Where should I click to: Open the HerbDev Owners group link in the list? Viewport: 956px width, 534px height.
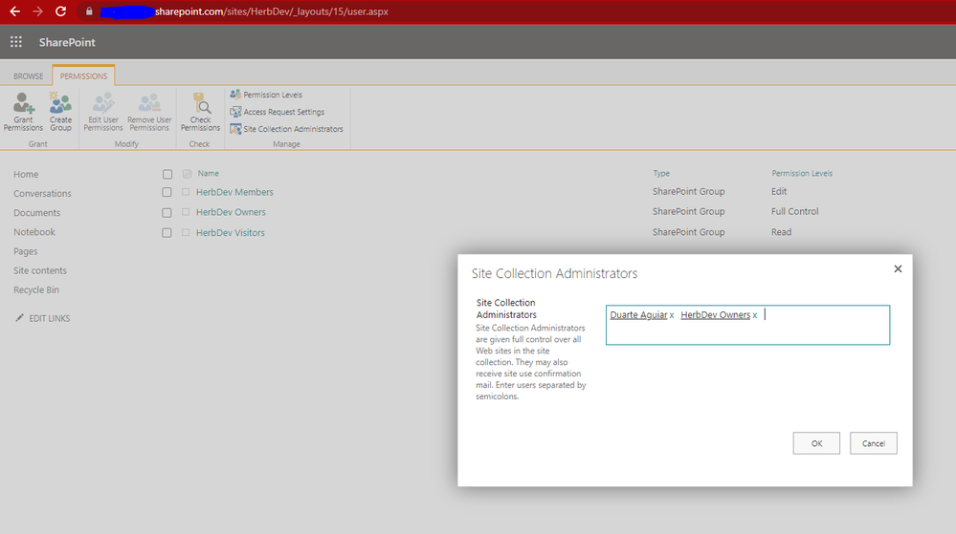point(231,212)
